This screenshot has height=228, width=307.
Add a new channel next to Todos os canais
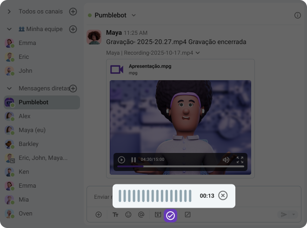[73, 12]
